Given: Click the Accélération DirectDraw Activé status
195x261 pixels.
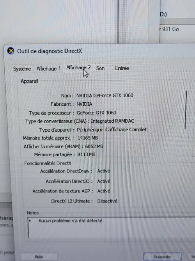Looking at the screenshot, I should tap(104, 171).
